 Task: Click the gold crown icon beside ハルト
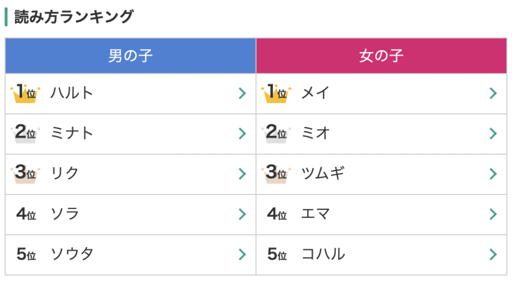pos(24,93)
